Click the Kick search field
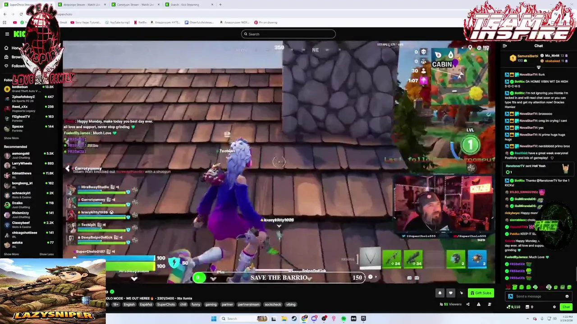Screen dimensions: 577x324 coord(288,34)
